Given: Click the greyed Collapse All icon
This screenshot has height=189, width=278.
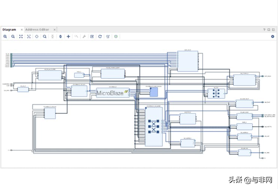Looking at the screenshot, I should point(52,37).
